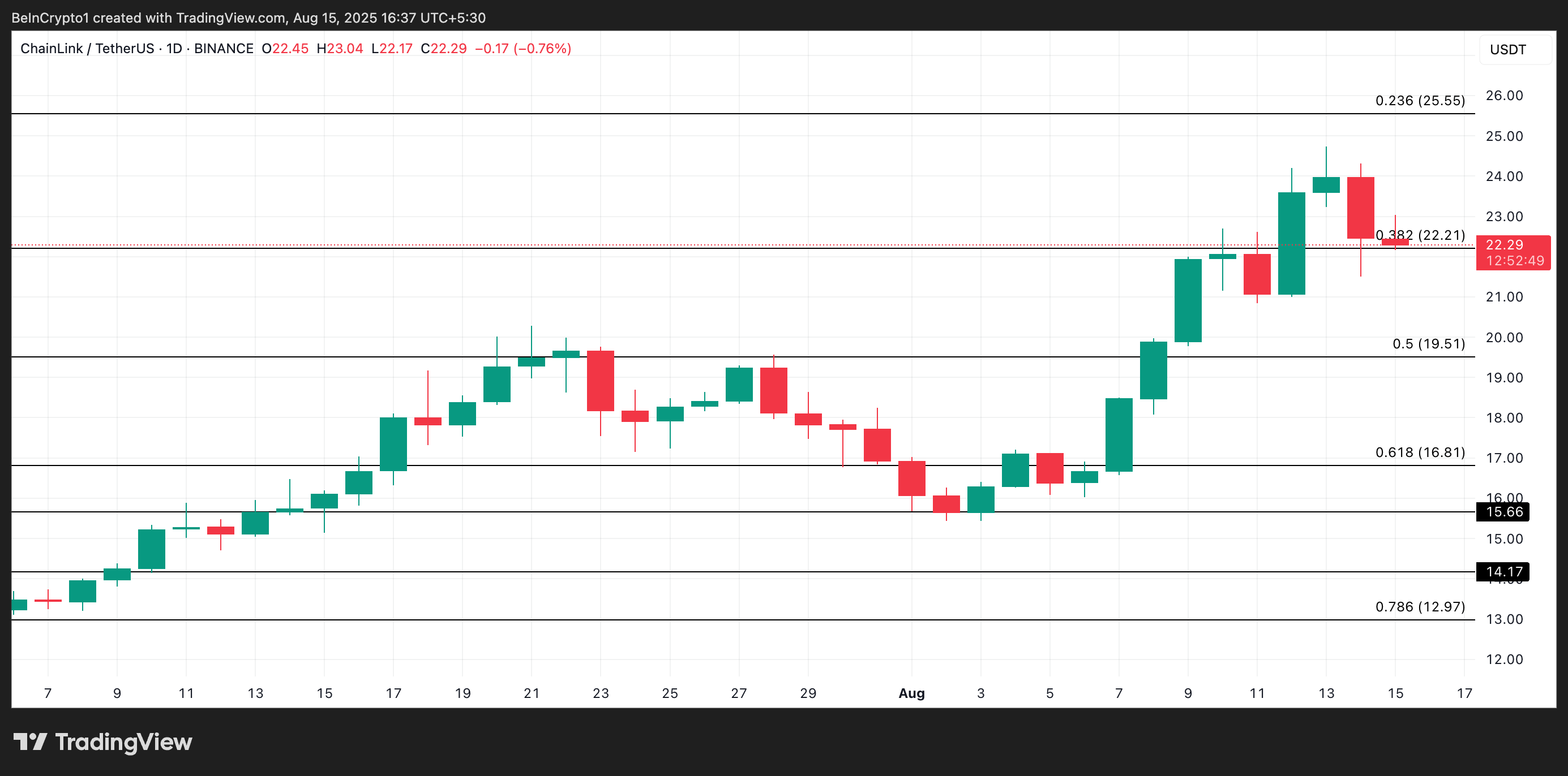1568x776 pixels.
Task: Click the 26.00 price axis tick
Action: click(1503, 96)
